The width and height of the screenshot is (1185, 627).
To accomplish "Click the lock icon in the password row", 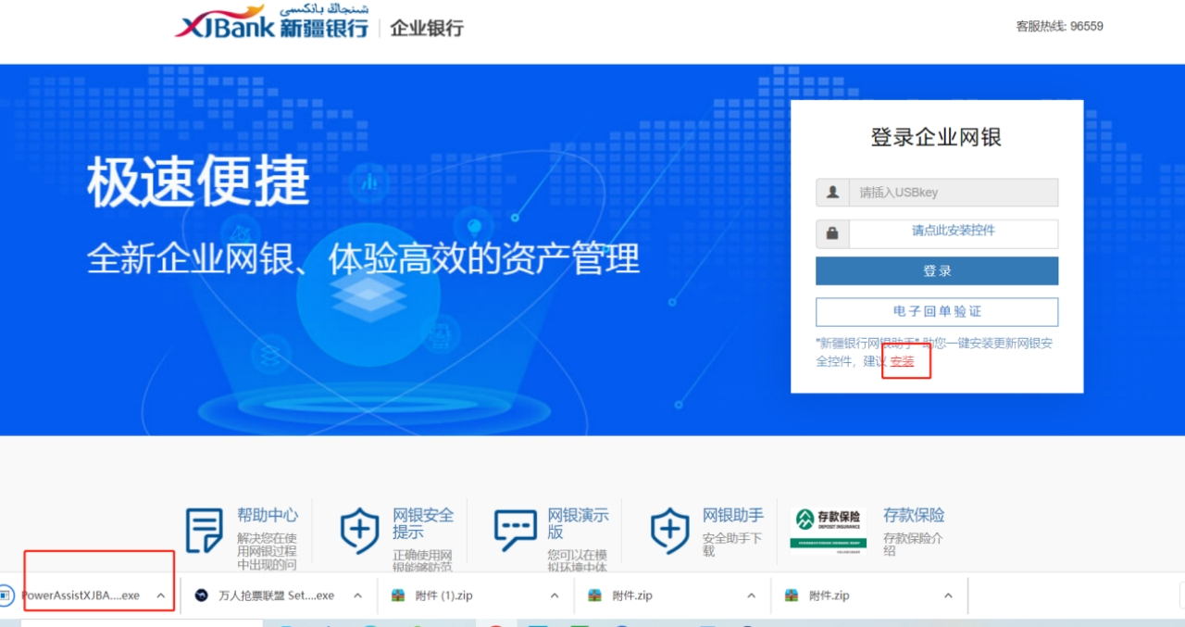I will coord(832,233).
